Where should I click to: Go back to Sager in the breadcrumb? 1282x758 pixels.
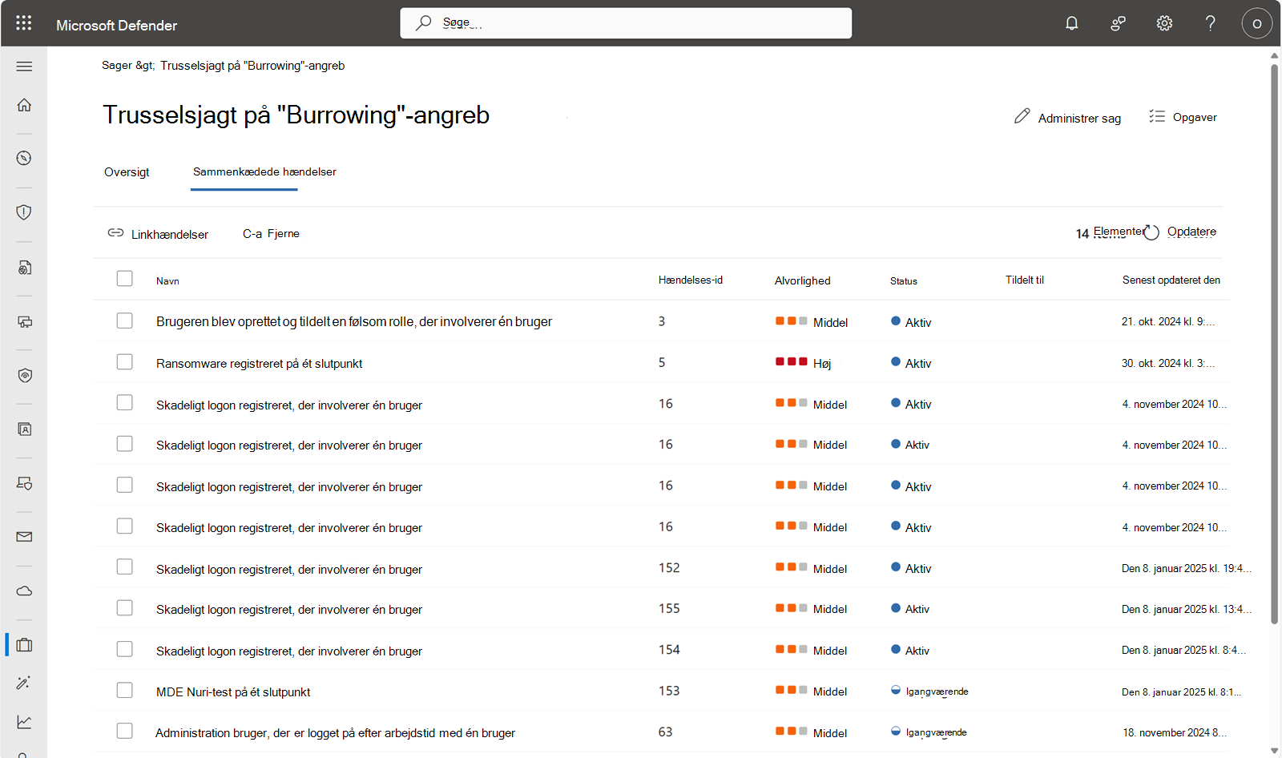117,66
